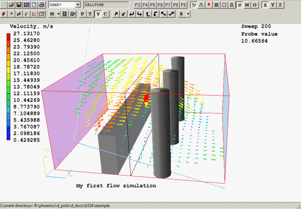
Task: Open the USER7 dropdown list
Action: (78, 5)
